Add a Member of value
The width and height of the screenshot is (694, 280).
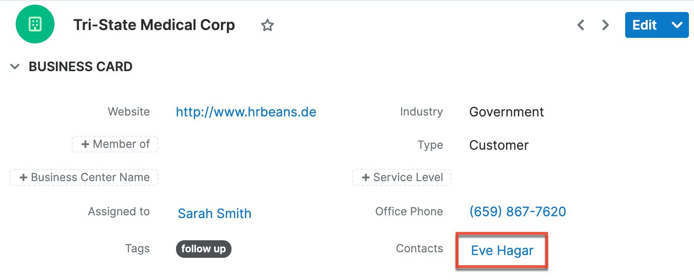click(115, 144)
